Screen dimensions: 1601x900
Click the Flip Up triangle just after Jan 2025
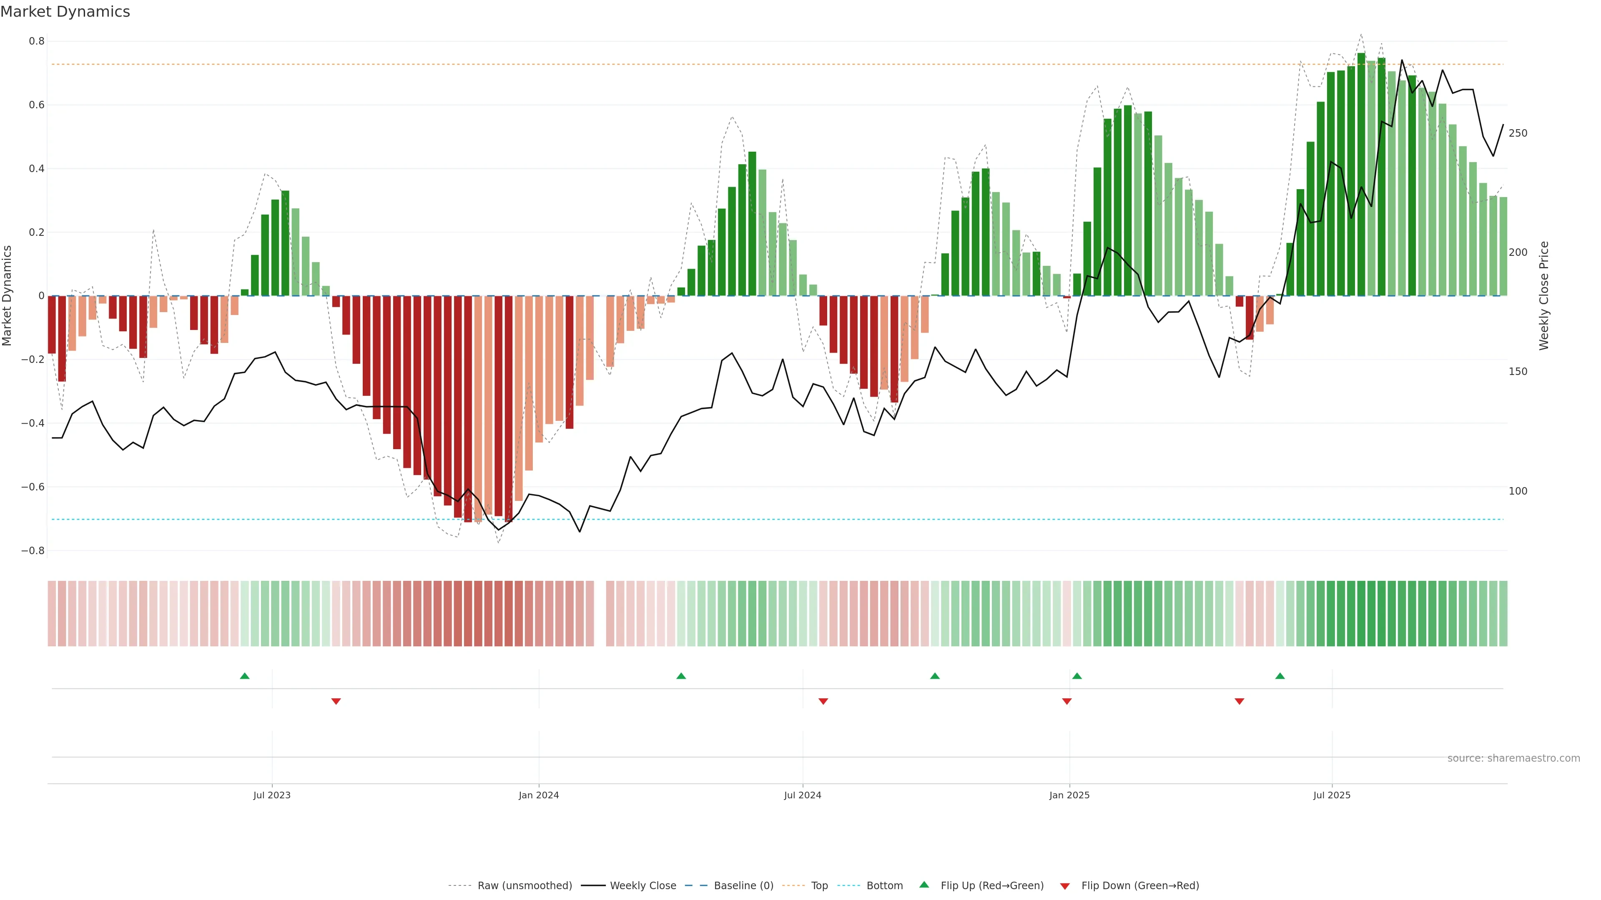[1077, 676]
